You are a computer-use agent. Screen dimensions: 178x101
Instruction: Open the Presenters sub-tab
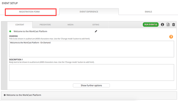tap(45, 25)
